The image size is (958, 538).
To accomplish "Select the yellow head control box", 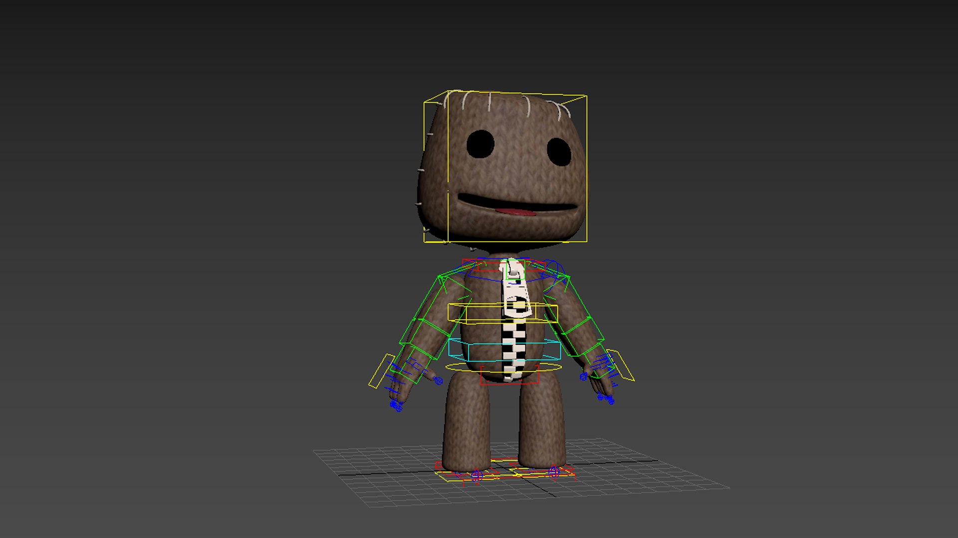I will [505, 167].
